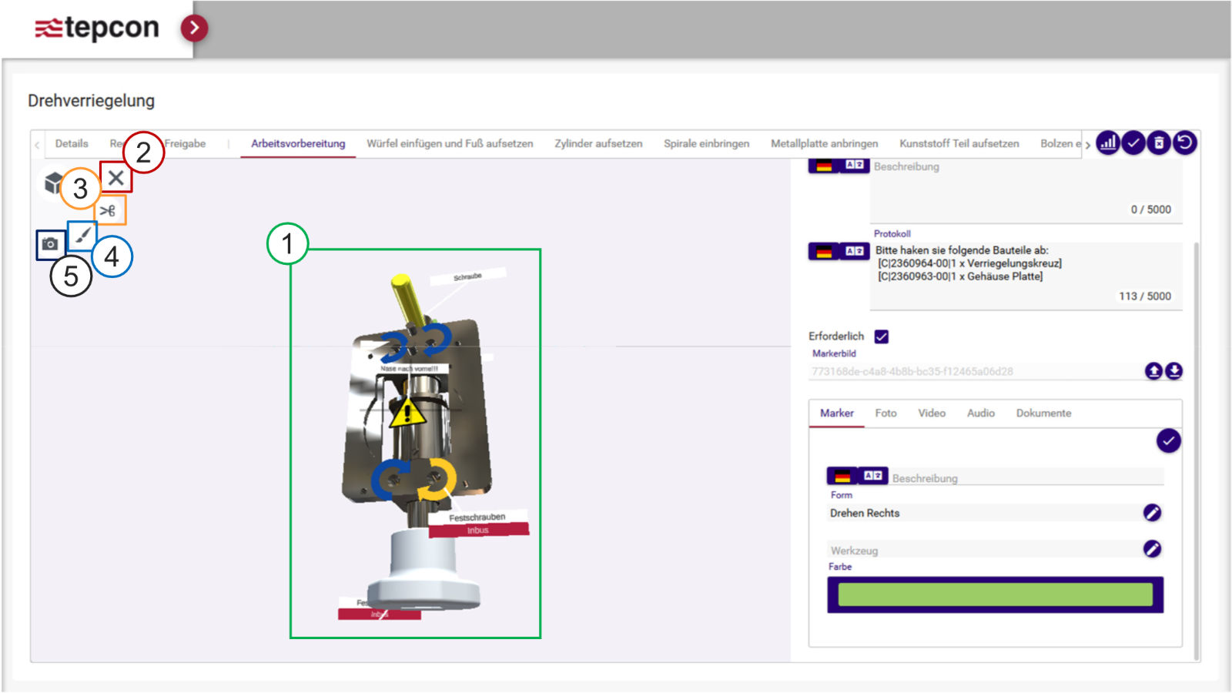The width and height of the screenshot is (1232, 693).
Task: Confirm marker with round checkmark button
Action: point(1168,441)
